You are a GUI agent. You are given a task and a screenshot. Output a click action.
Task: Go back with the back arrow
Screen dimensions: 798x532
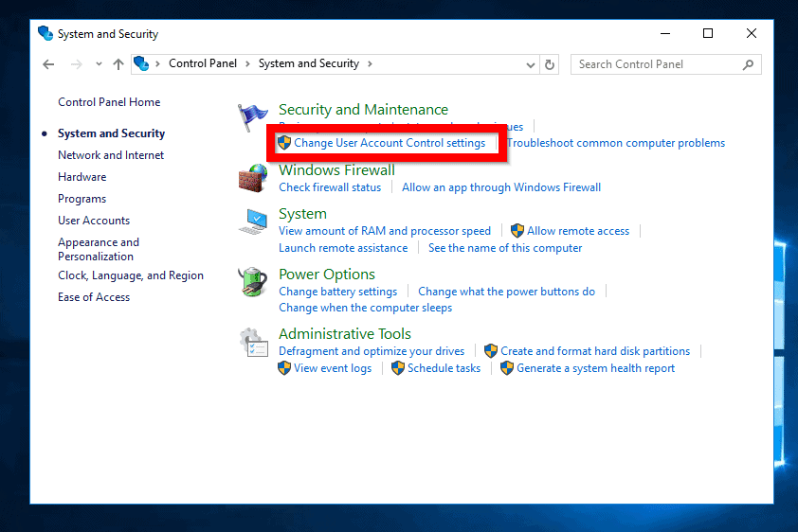(x=48, y=64)
